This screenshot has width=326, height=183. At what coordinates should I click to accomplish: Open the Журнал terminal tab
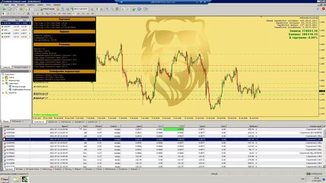[x=134, y=169]
